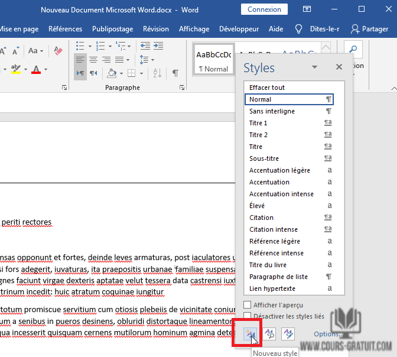The image size is (397, 357).
Task: Select the Normal style thumbnail in gallery
Action: click(x=214, y=60)
